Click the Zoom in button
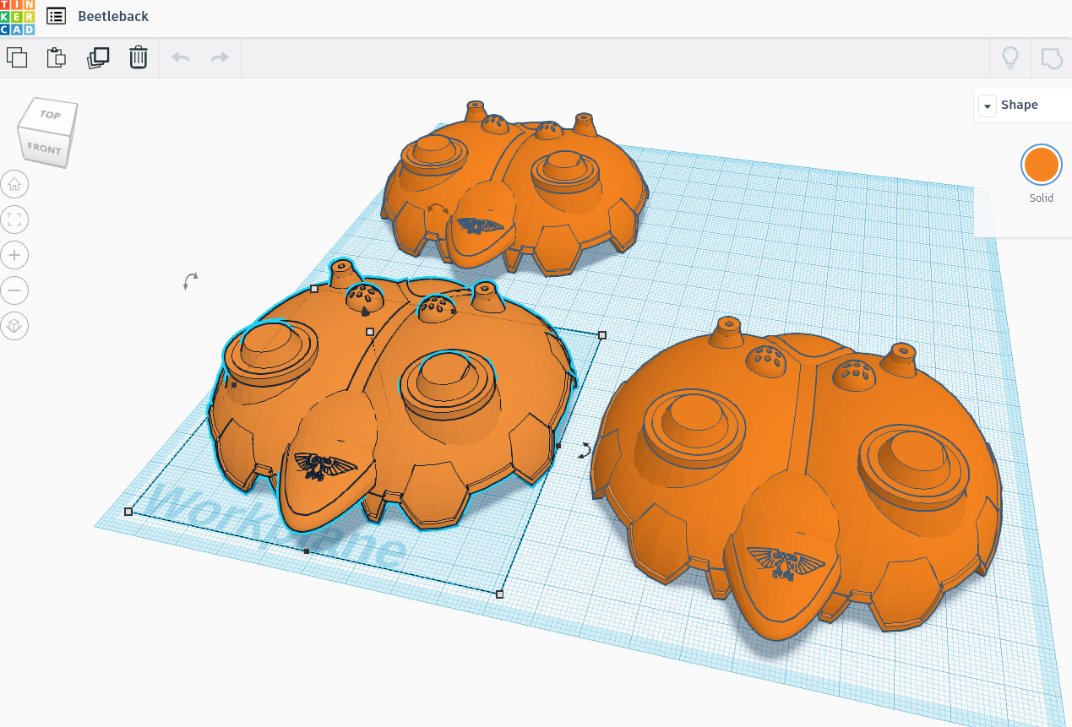 (14, 255)
